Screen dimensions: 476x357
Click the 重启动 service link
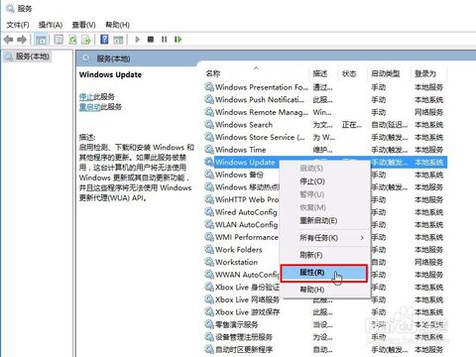click(90, 107)
